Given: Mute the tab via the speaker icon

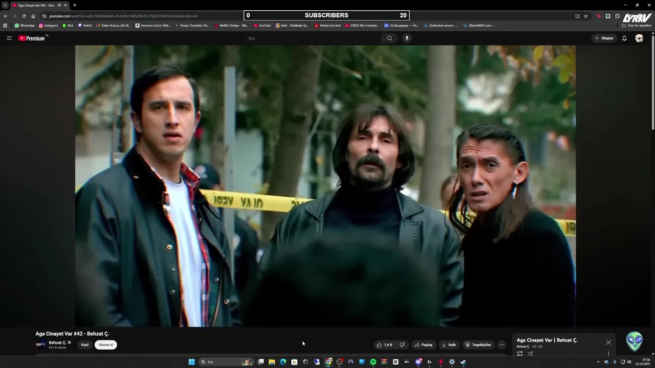Looking at the screenshot, I should pos(59,5).
